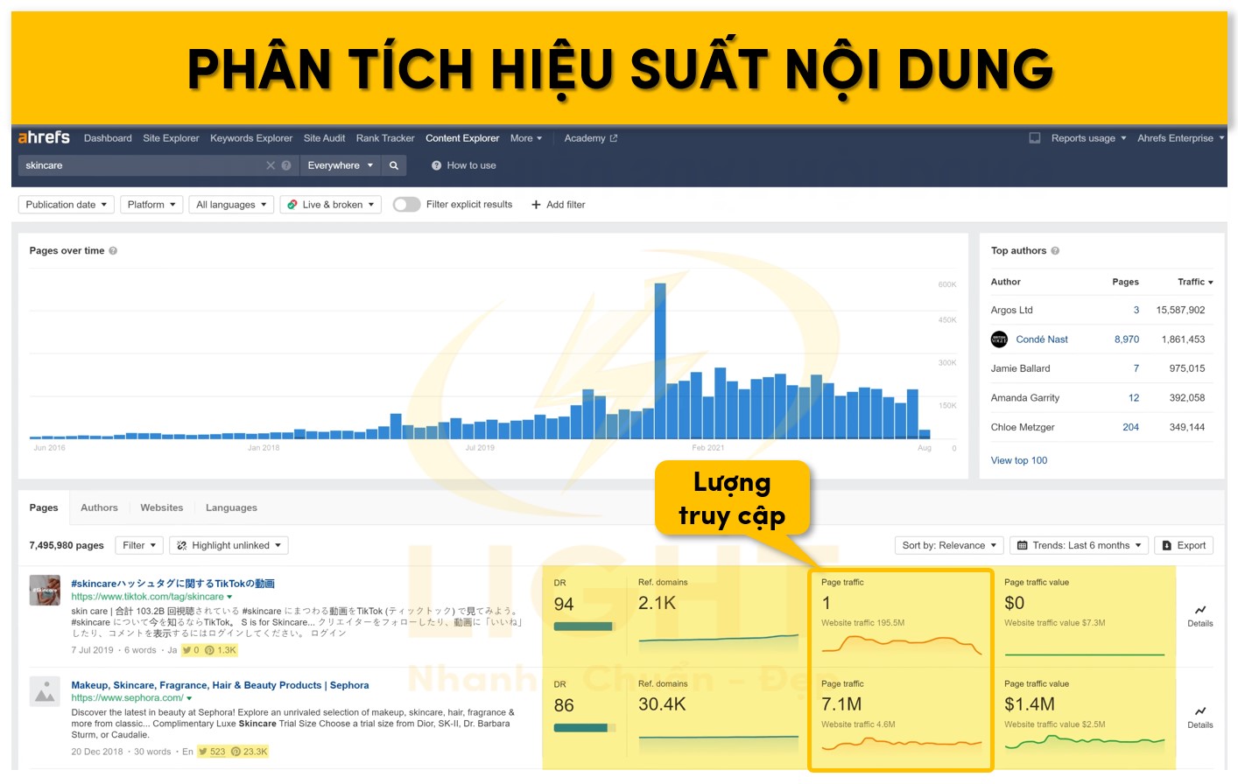
Task: Open Live & broken dropdown
Action: pyautogui.click(x=330, y=205)
